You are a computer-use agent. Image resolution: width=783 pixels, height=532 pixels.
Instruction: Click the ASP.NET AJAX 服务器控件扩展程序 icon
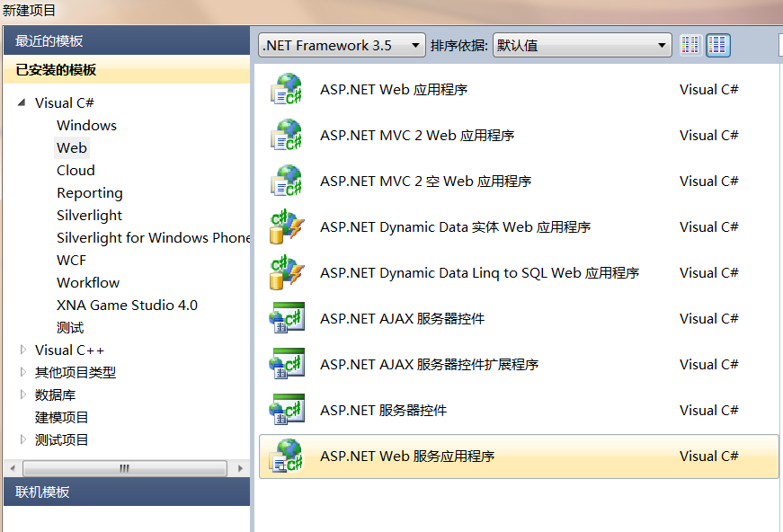click(287, 364)
